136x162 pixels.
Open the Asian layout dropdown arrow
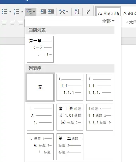tap(67, 12)
